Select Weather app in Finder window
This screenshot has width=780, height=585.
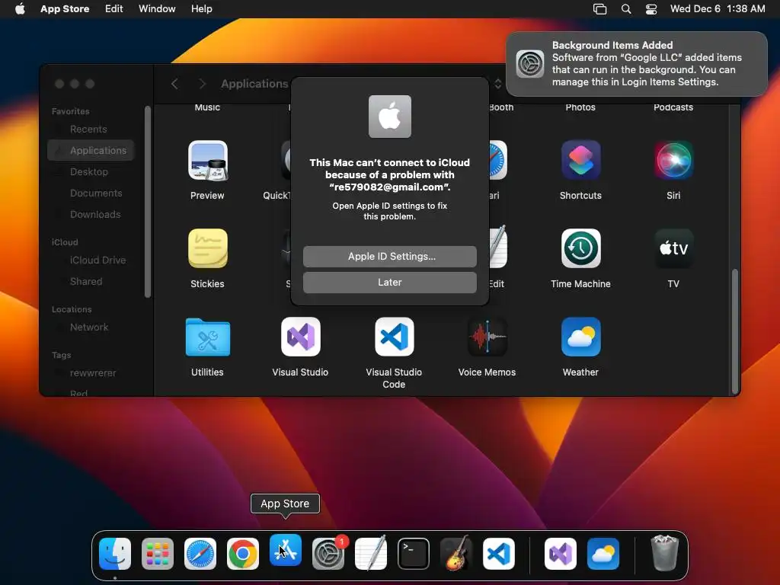[580, 337]
